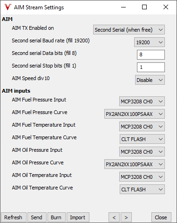This screenshot has width=177, height=223.
Task: Click the Refresh button
Action: coord(14,217)
